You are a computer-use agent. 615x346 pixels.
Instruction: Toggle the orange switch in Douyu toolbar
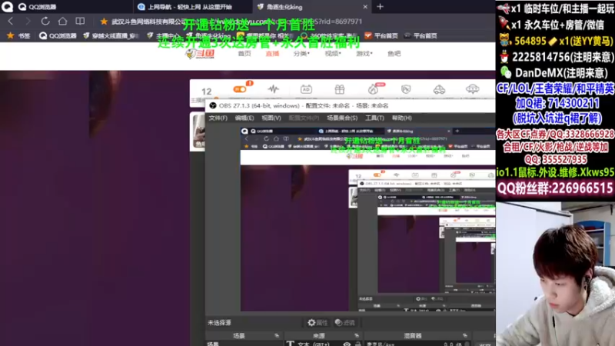(x=240, y=89)
